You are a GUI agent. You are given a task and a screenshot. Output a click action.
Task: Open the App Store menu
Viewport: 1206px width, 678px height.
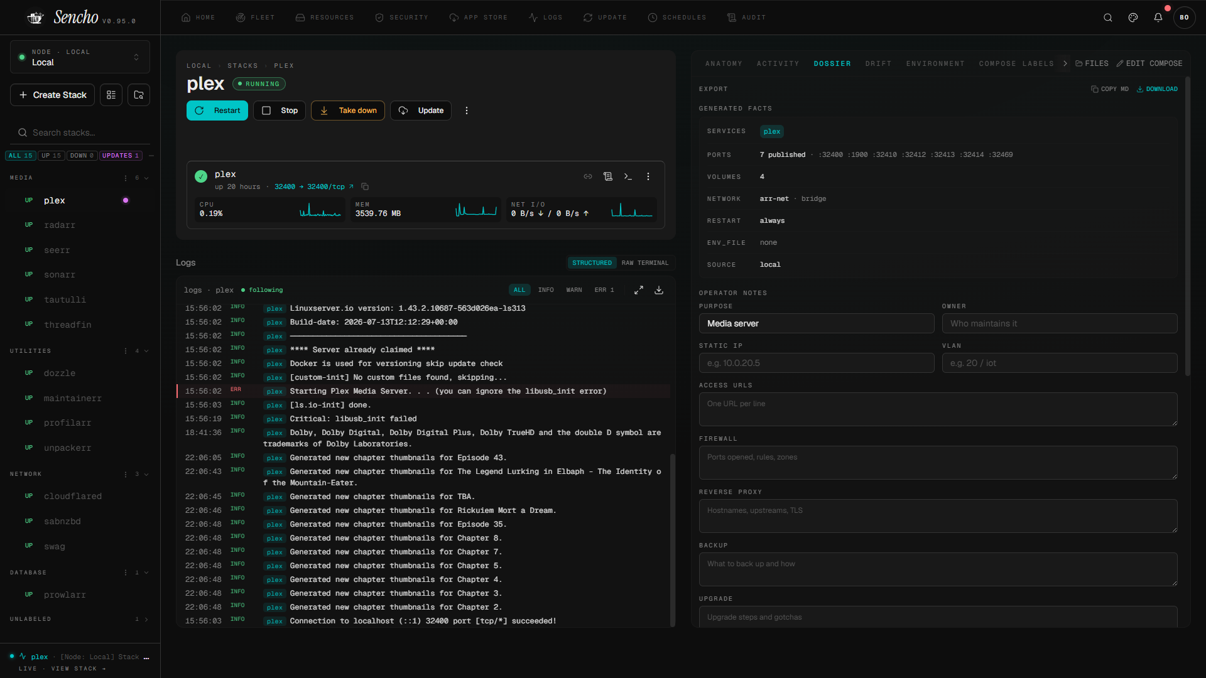click(x=478, y=18)
